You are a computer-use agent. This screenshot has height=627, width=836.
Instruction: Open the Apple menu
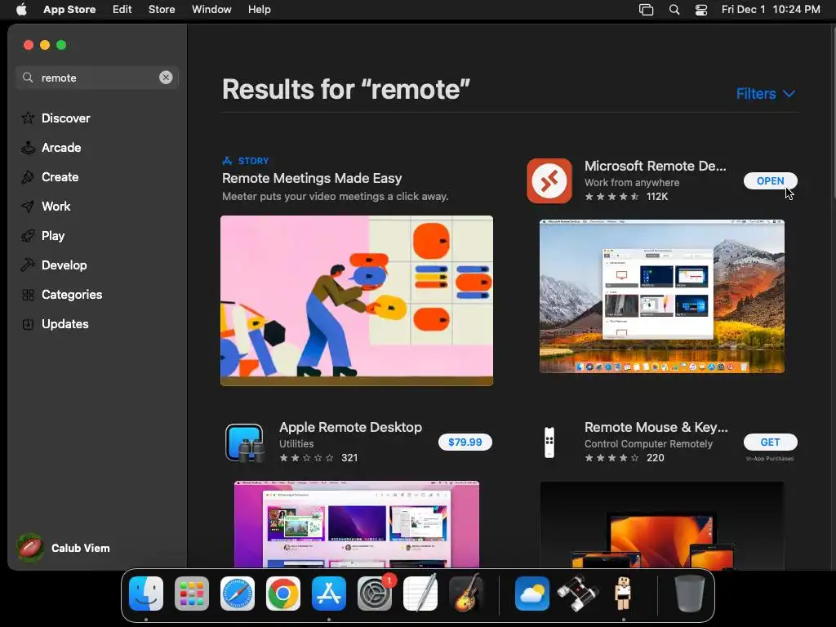click(x=21, y=10)
